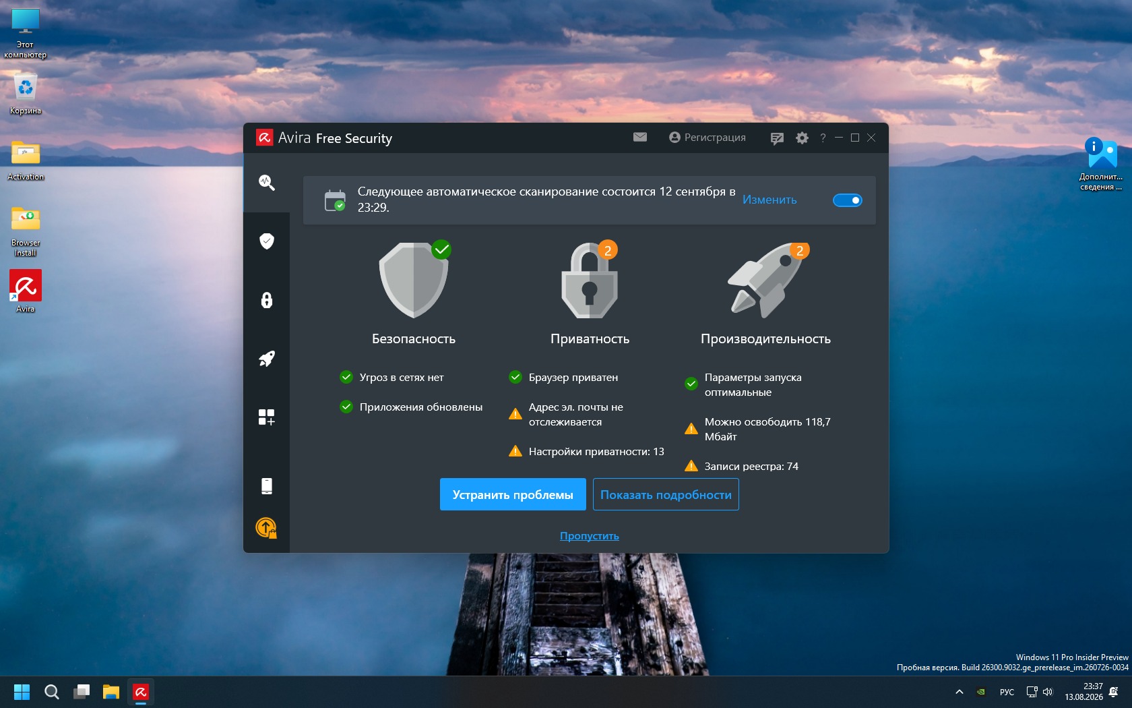
Task: Click the Registration account link
Action: (x=707, y=138)
